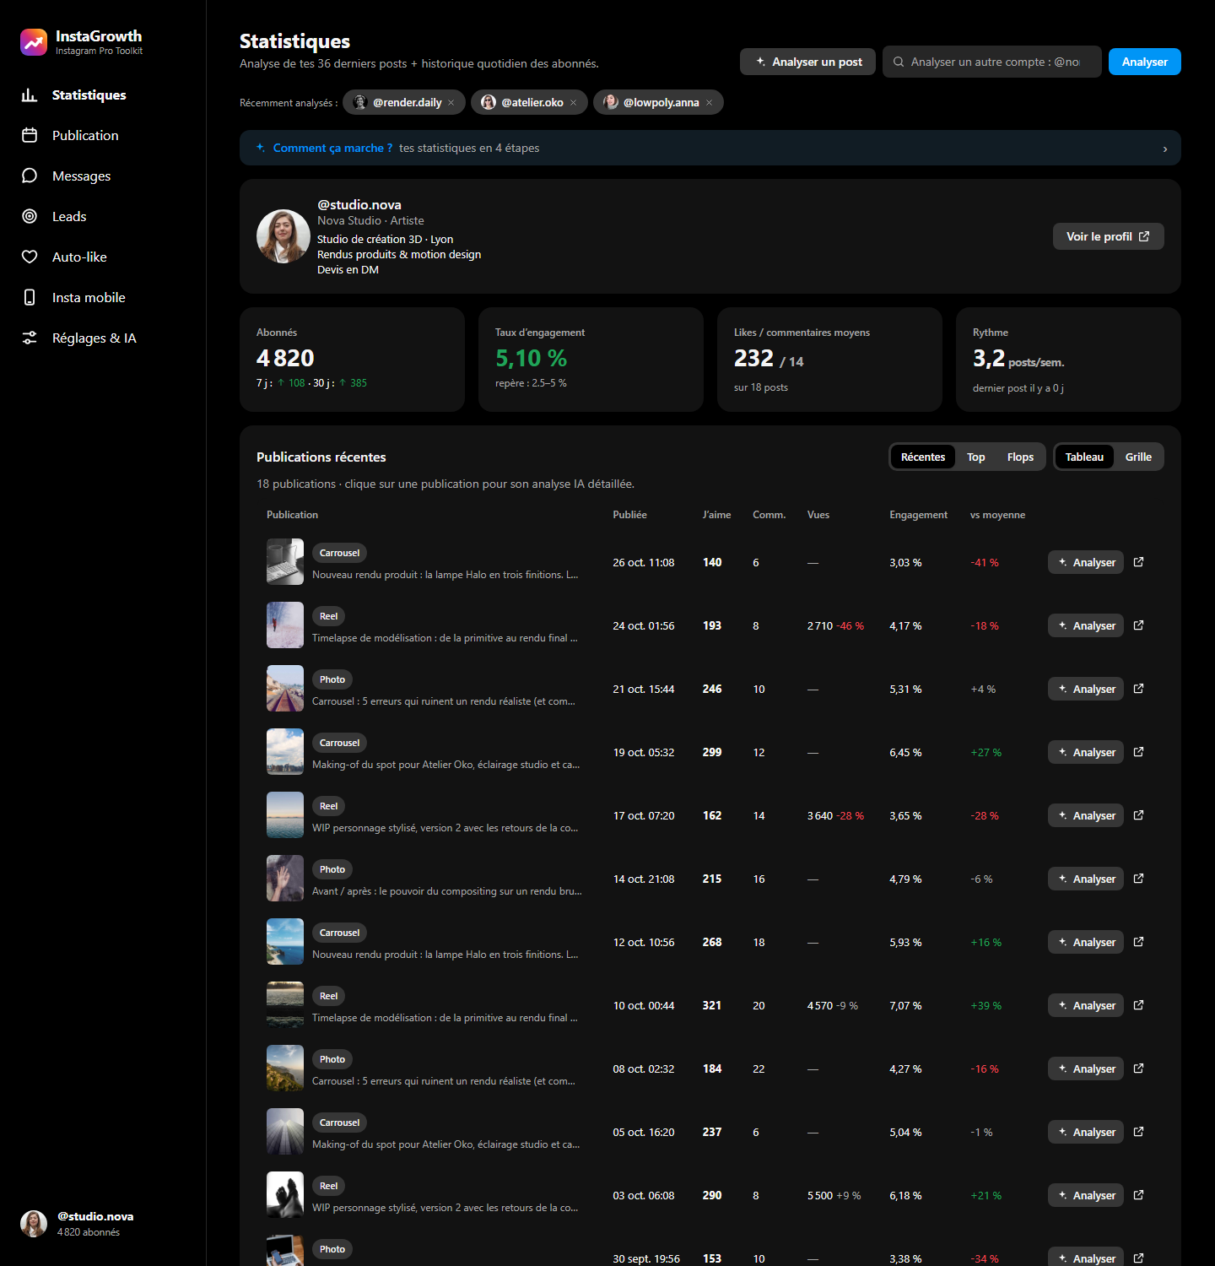Open the 24 oct. 01:56 post externally
The width and height of the screenshot is (1215, 1266).
click(x=1139, y=625)
